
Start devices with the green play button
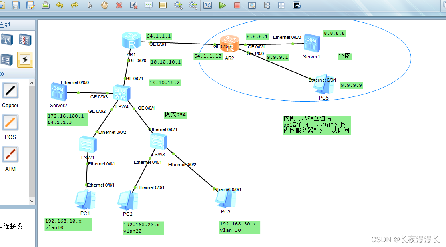223,5
